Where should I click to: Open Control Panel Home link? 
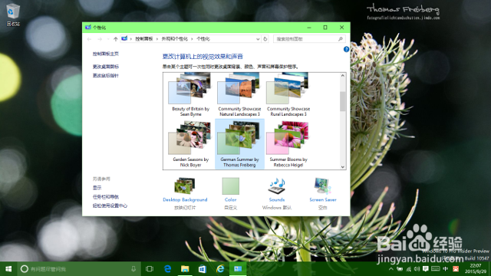click(x=106, y=54)
